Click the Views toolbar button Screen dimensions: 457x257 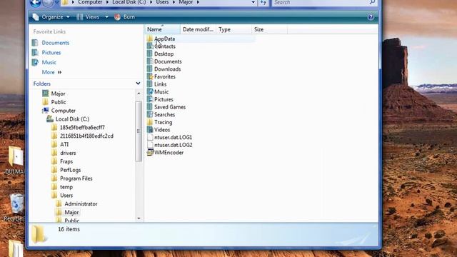tap(89, 17)
